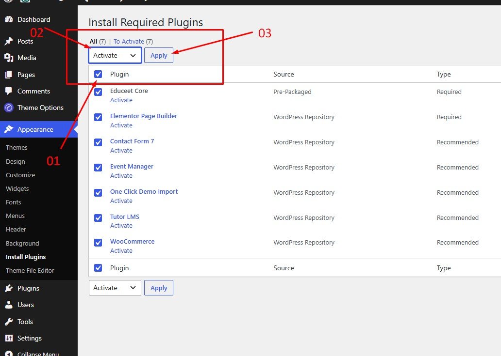Open the Event Manager plugin link

tap(132, 166)
